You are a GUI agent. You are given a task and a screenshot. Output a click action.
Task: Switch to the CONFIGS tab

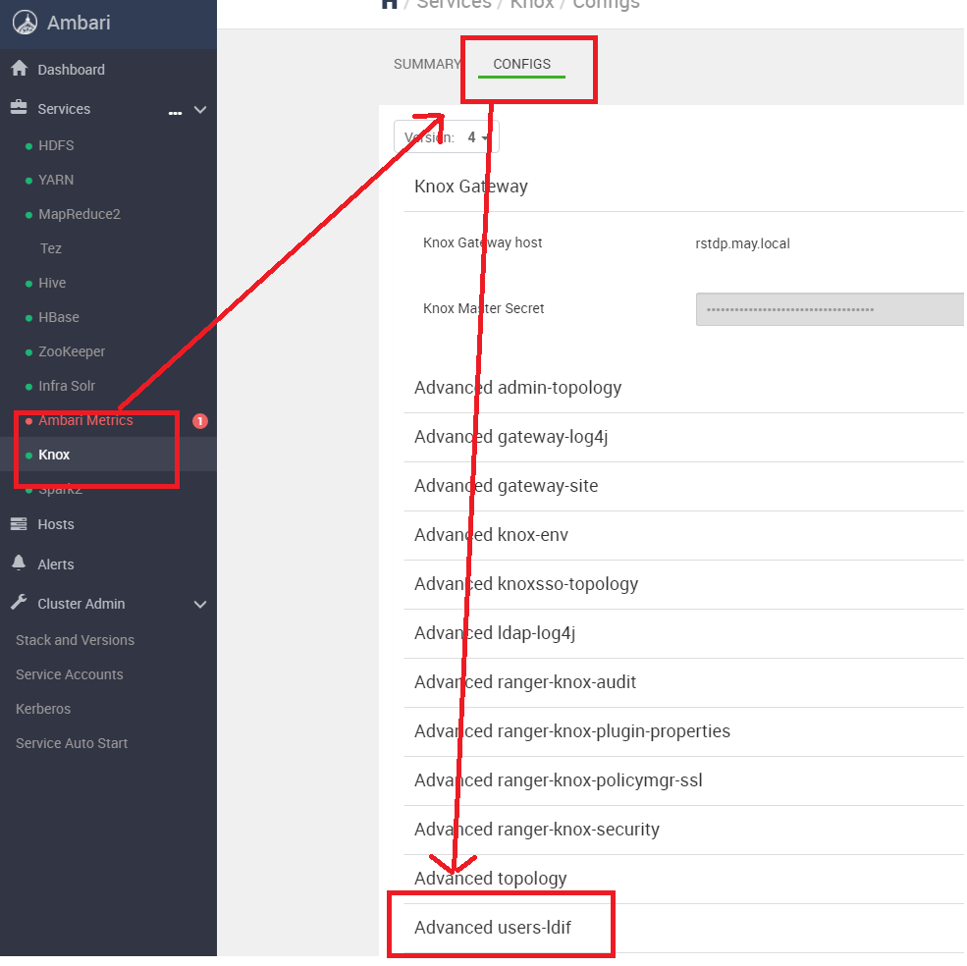click(x=521, y=64)
